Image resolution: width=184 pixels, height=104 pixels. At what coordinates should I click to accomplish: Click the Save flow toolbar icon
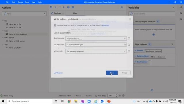tap(51, 7)
